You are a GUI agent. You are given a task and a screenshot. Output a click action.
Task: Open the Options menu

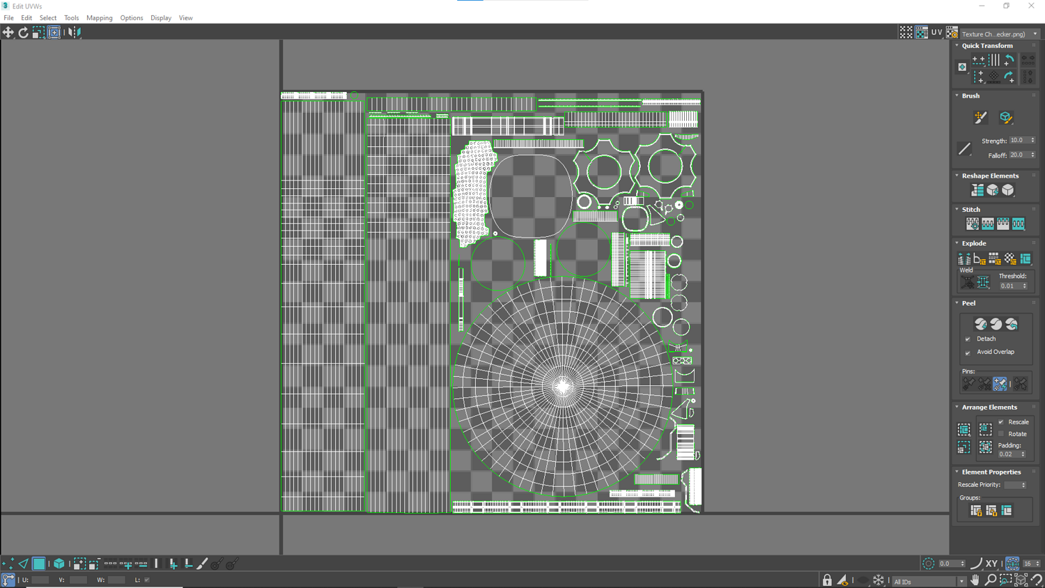click(x=132, y=18)
